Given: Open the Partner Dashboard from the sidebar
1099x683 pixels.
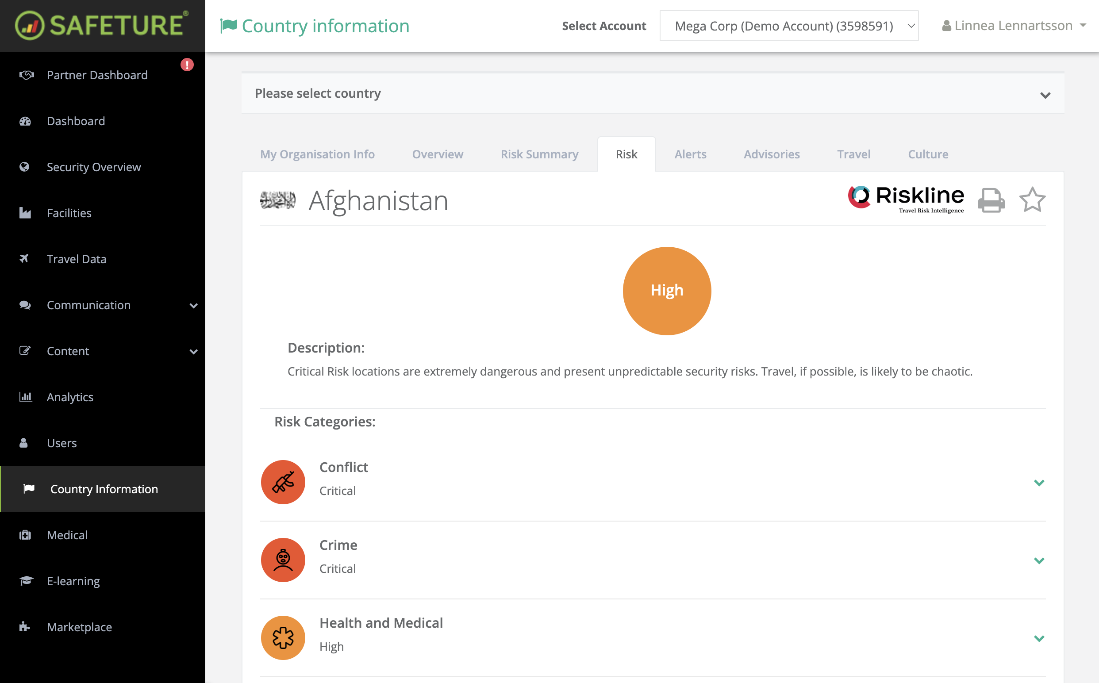Looking at the screenshot, I should [x=97, y=75].
